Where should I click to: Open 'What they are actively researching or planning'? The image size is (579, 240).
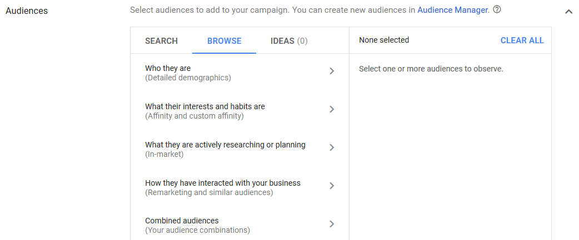pyautogui.click(x=225, y=145)
